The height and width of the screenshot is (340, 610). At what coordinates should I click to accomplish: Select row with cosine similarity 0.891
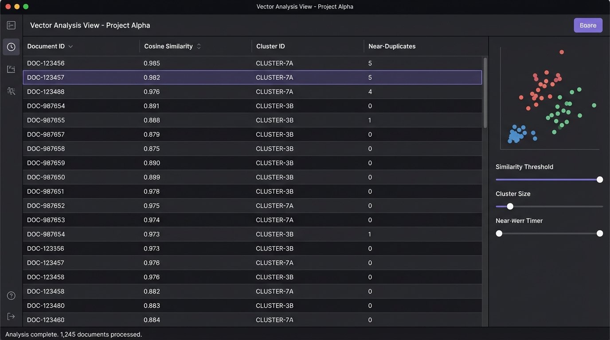pyautogui.click(x=252, y=106)
